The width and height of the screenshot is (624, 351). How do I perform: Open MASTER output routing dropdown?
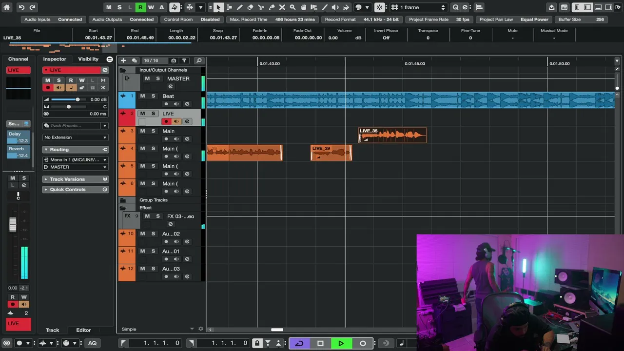(76, 167)
